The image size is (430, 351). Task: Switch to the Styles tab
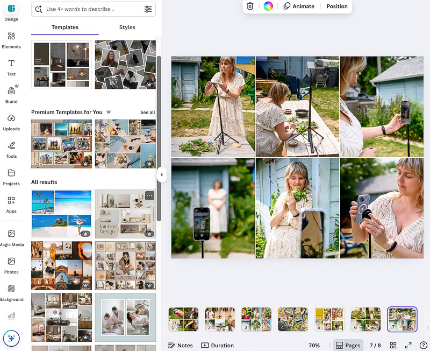pos(127,27)
